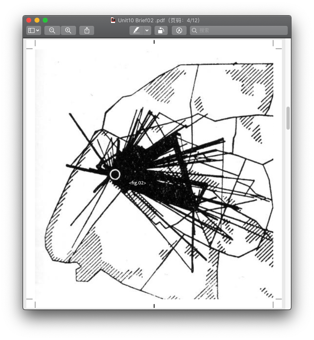The height and width of the screenshot is (340, 314).
Task: Click the <fig.02> label on the map
Action: (x=137, y=183)
